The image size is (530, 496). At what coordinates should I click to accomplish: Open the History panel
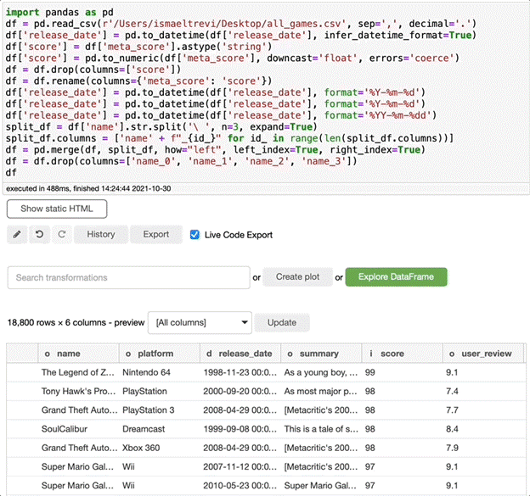(x=100, y=234)
